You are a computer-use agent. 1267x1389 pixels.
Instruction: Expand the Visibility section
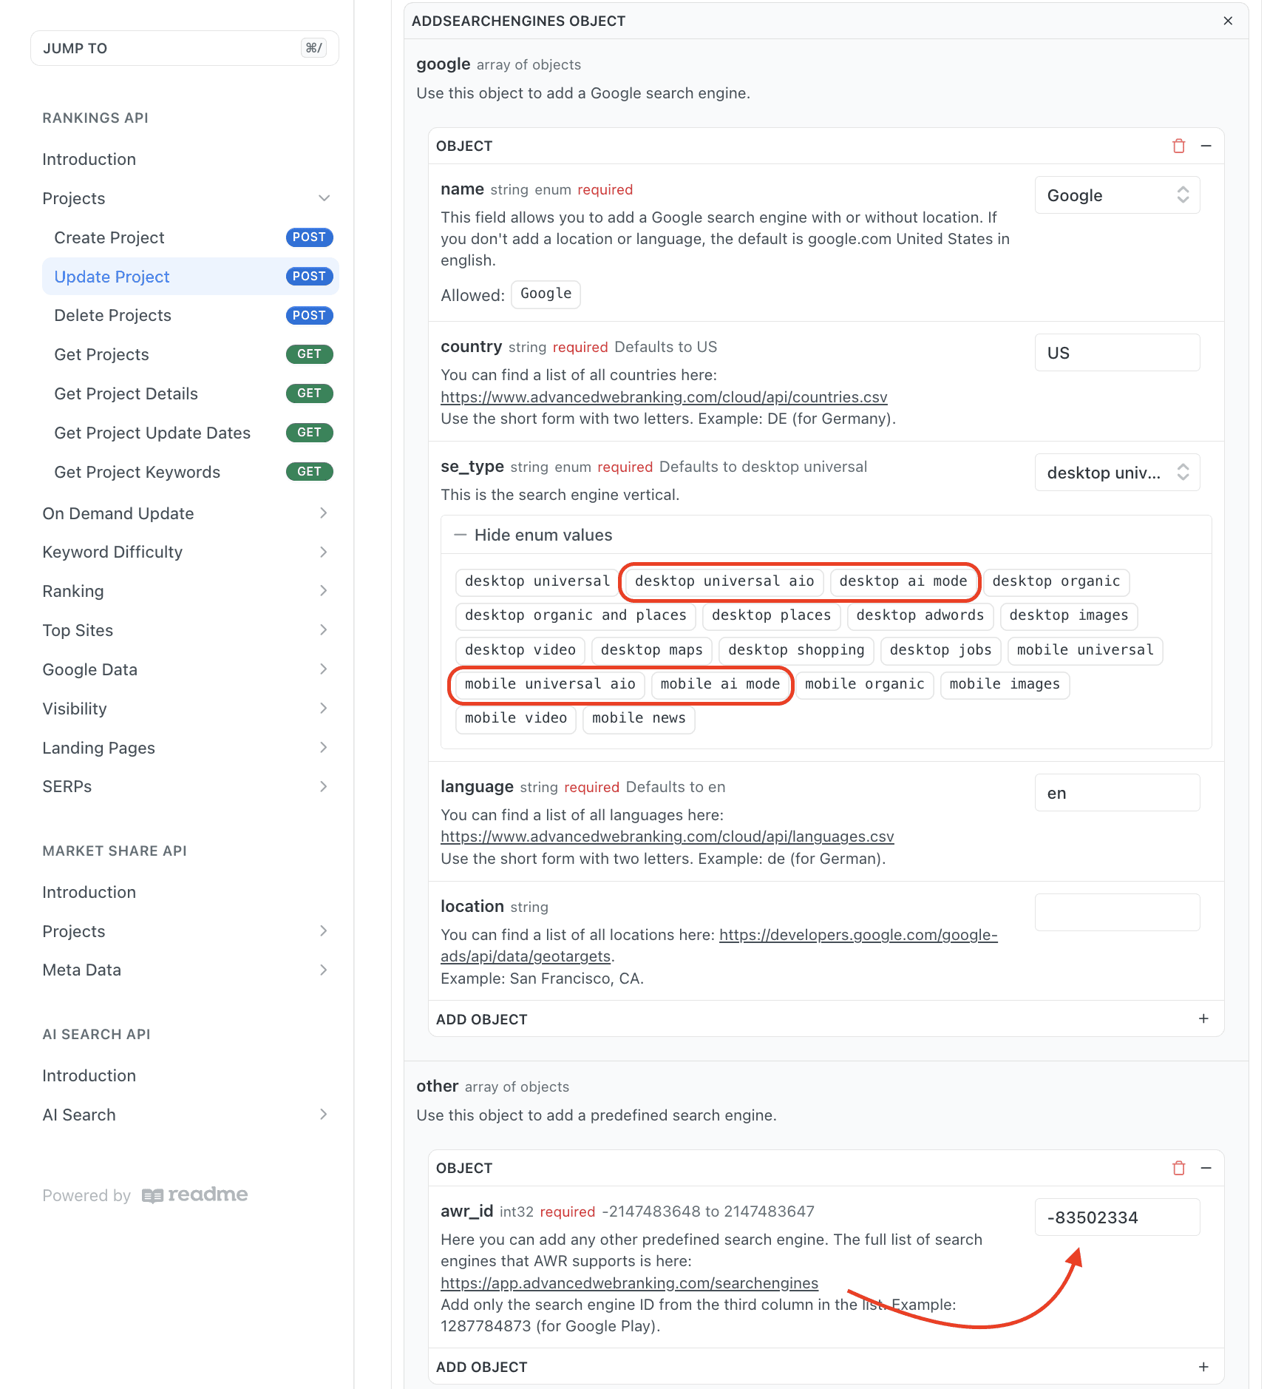(324, 708)
